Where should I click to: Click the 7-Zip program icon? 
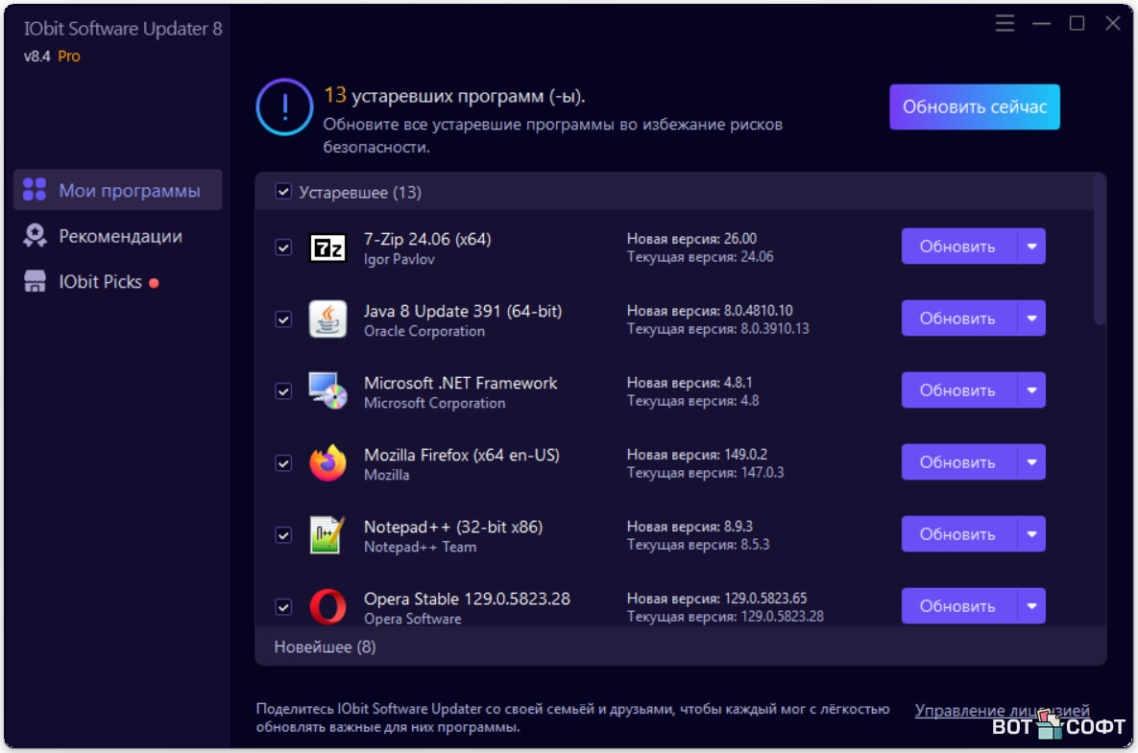point(327,247)
